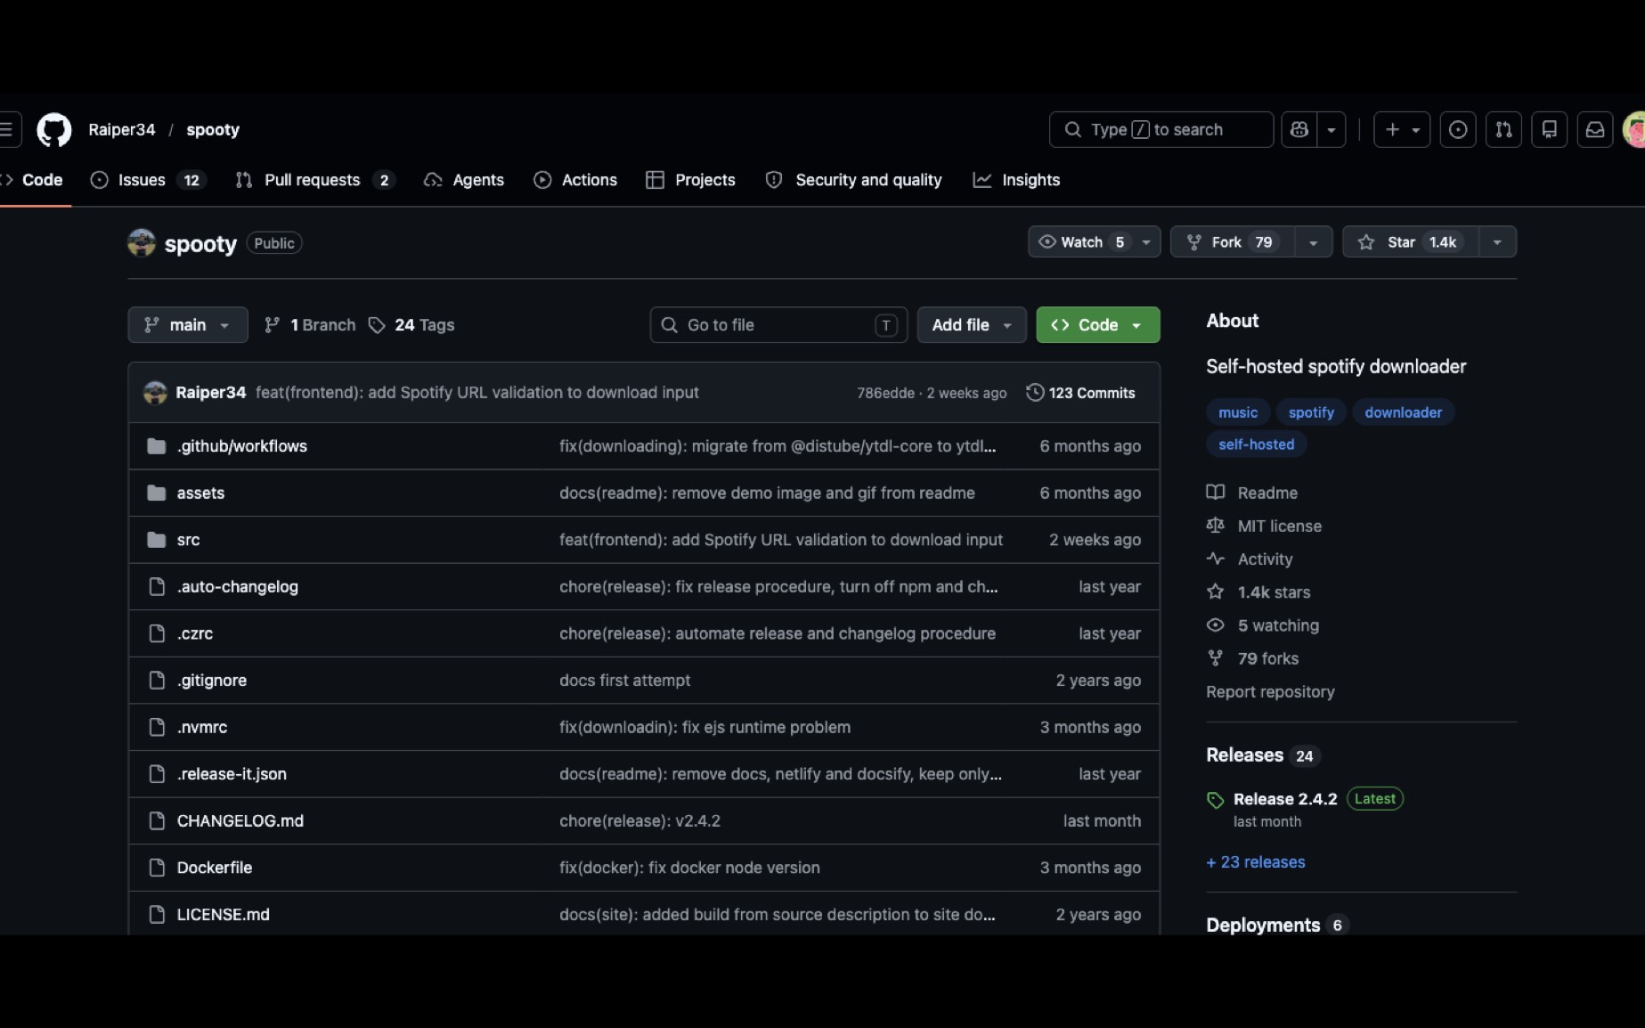Select the downloader topic tag
The height and width of the screenshot is (1028, 1645).
(1403, 412)
